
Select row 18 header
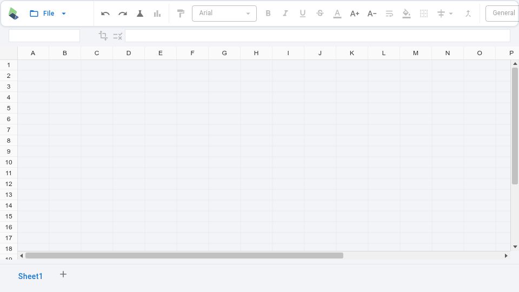click(9, 249)
